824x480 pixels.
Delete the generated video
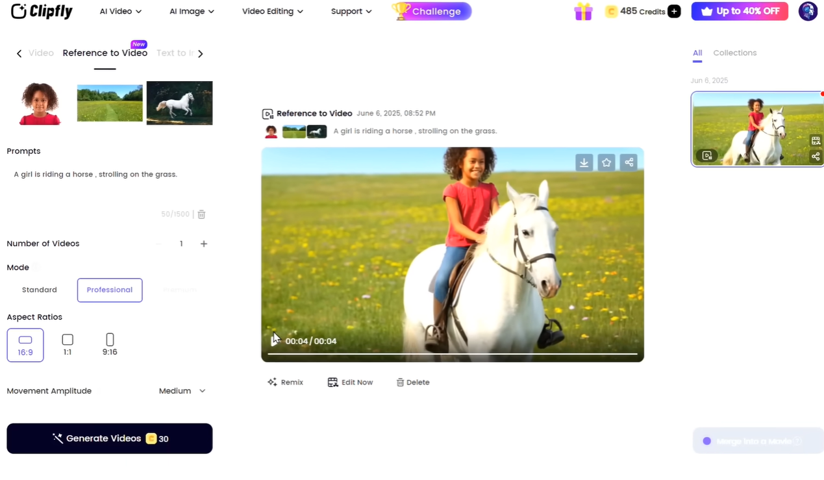[413, 383]
